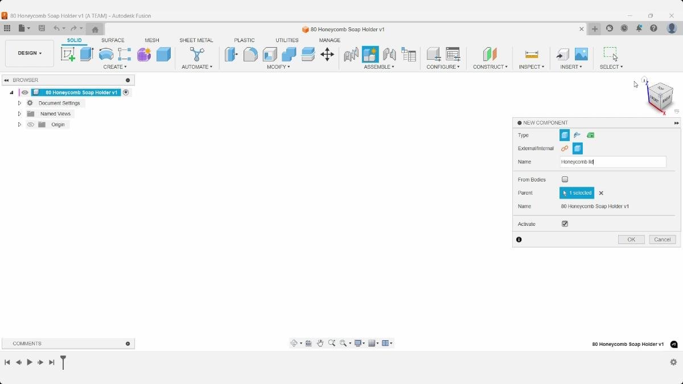Select the Measure tool
Image resolution: width=683 pixels, height=384 pixels.
(532, 54)
